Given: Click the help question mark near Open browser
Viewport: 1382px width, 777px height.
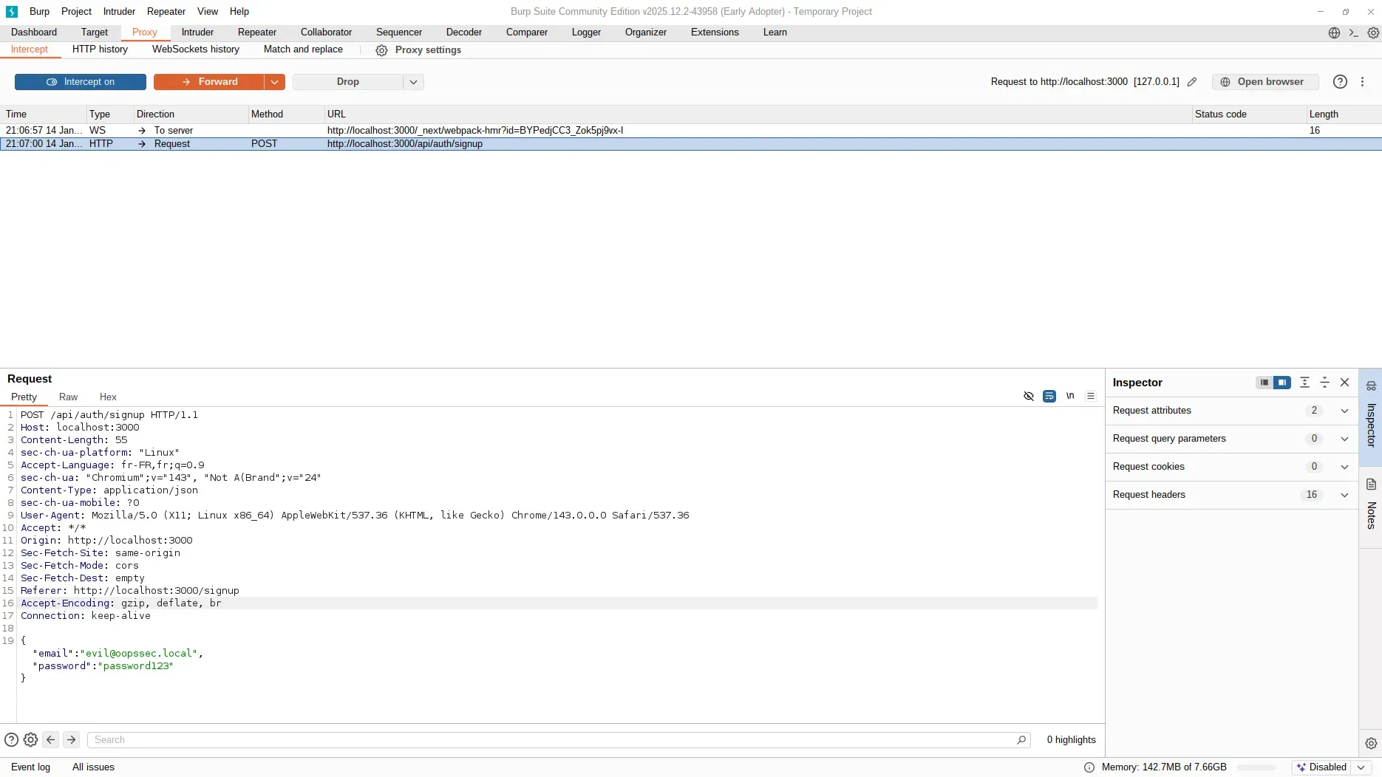Looking at the screenshot, I should click(x=1340, y=82).
